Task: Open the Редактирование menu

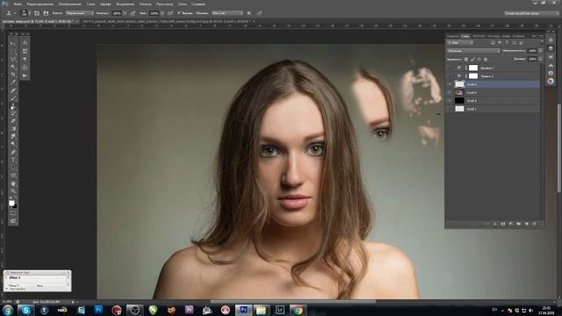Action: tap(40, 4)
